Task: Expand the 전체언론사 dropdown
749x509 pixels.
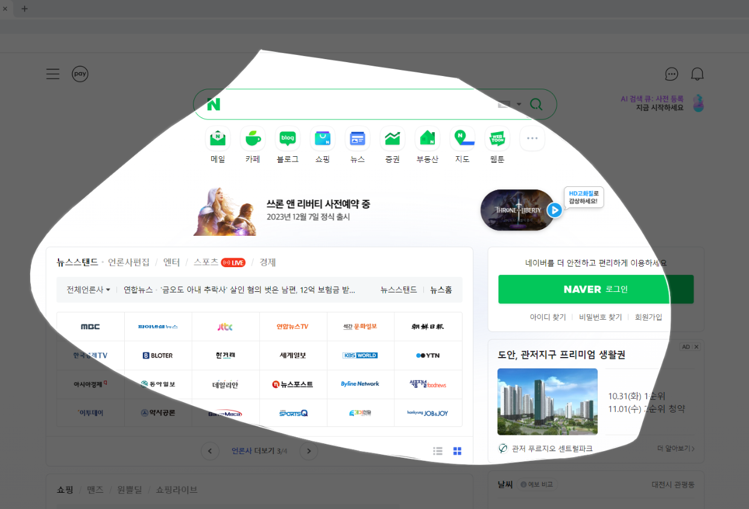Action: point(89,289)
